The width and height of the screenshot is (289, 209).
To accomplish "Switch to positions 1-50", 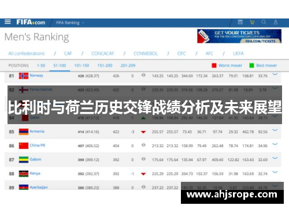I will pyautogui.click(x=41, y=66).
